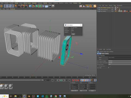Expand the door shelter object hierarchy

pos(98,11)
